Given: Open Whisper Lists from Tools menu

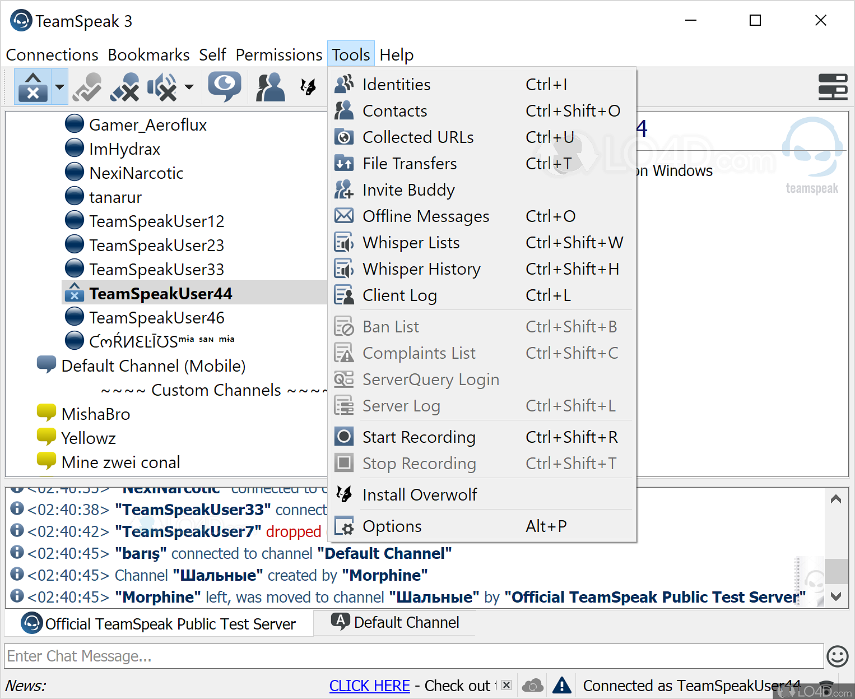Looking at the screenshot, I should click(x=482, y=243).
